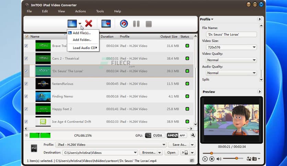Open the File menu
This screenshot has height=166, width=287.
29,11
